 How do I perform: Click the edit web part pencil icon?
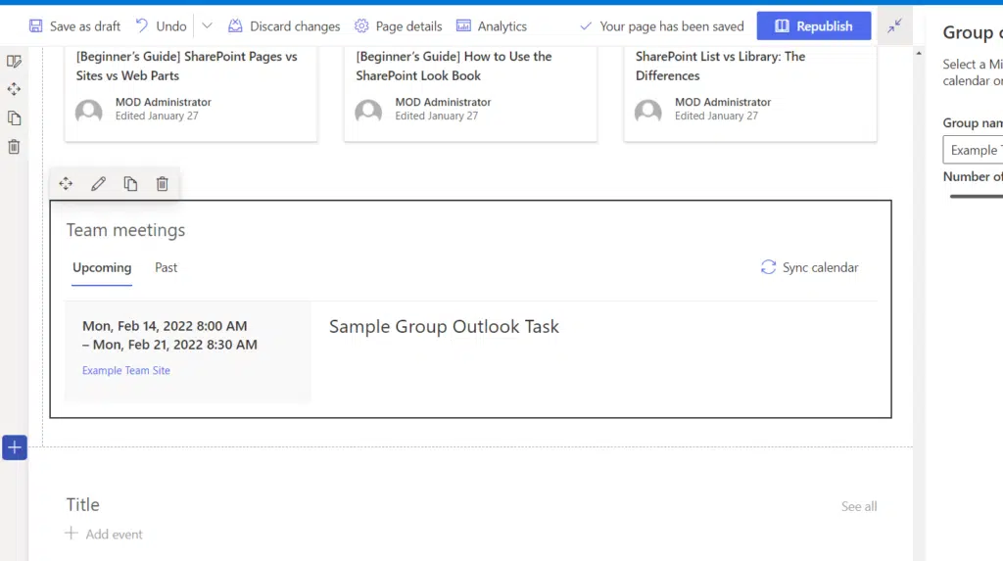pyautogui.click(x=98, y=184)
